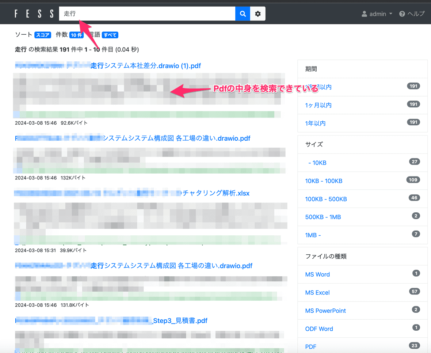Filter size by 10KB - 100KB
This screenshot has height=353, width=431.
click(324, 181)
